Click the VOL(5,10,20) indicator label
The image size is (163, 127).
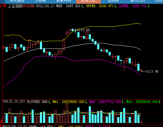click(x=14, y=101)
